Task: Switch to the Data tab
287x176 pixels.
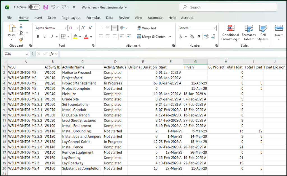Action: [x=110, y=18]
